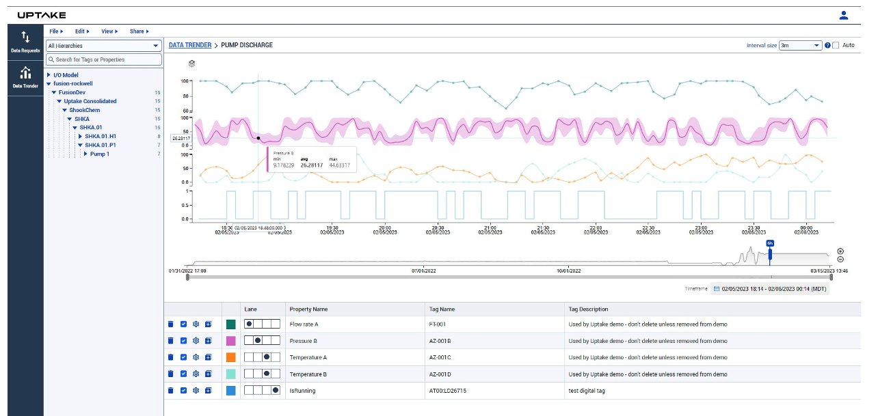Uncheck visibility checkbox for Pressure B
This screenshot has height=416, width=891.
pos(183,340)
